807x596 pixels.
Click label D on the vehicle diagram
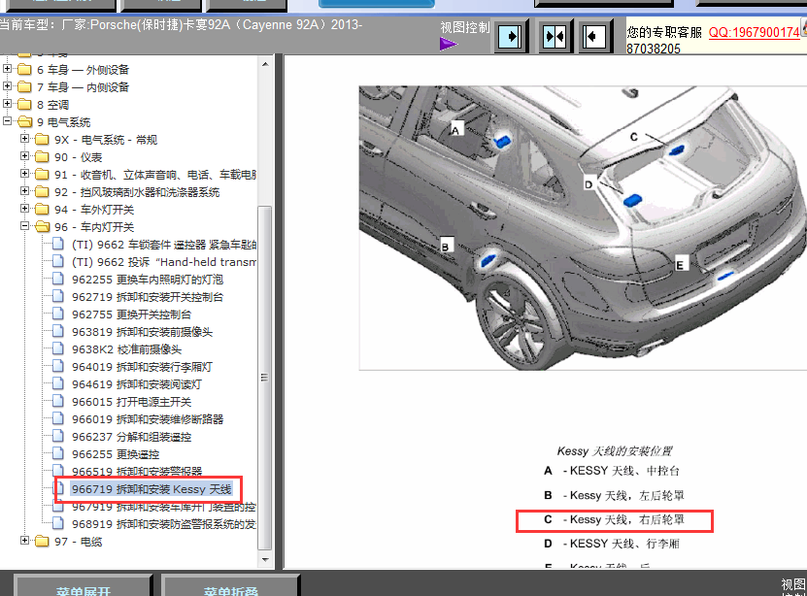588,184
